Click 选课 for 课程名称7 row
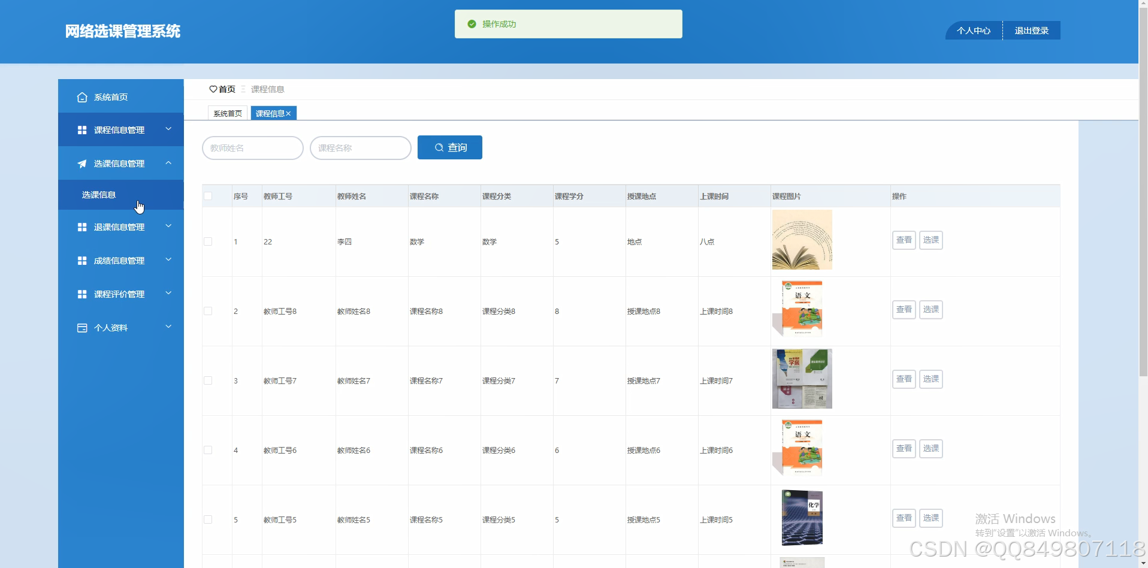1148x568 pixels. click(x=931, y=379)
